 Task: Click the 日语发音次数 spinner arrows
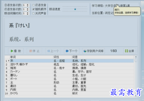(28, 5)
